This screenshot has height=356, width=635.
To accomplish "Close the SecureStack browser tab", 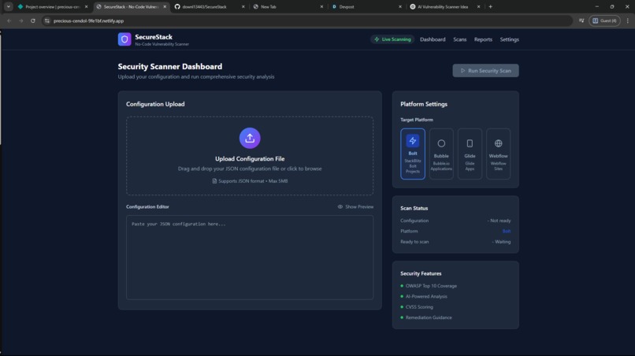I will (x=165, y=6).
